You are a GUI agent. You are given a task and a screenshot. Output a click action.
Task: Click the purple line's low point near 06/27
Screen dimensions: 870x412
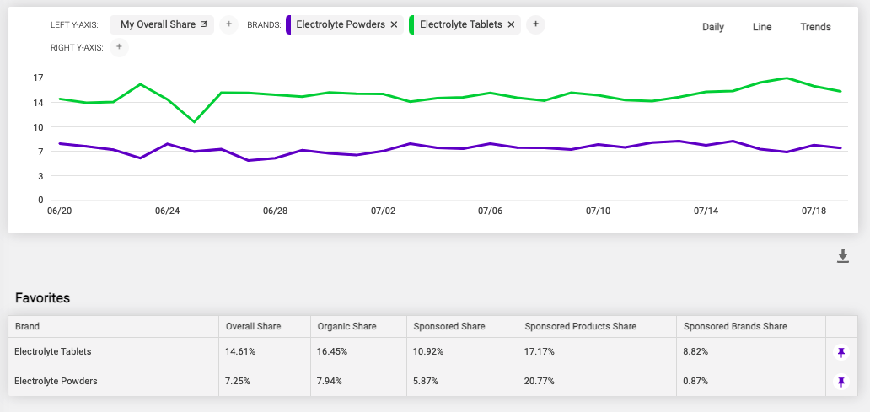point(248,160)
